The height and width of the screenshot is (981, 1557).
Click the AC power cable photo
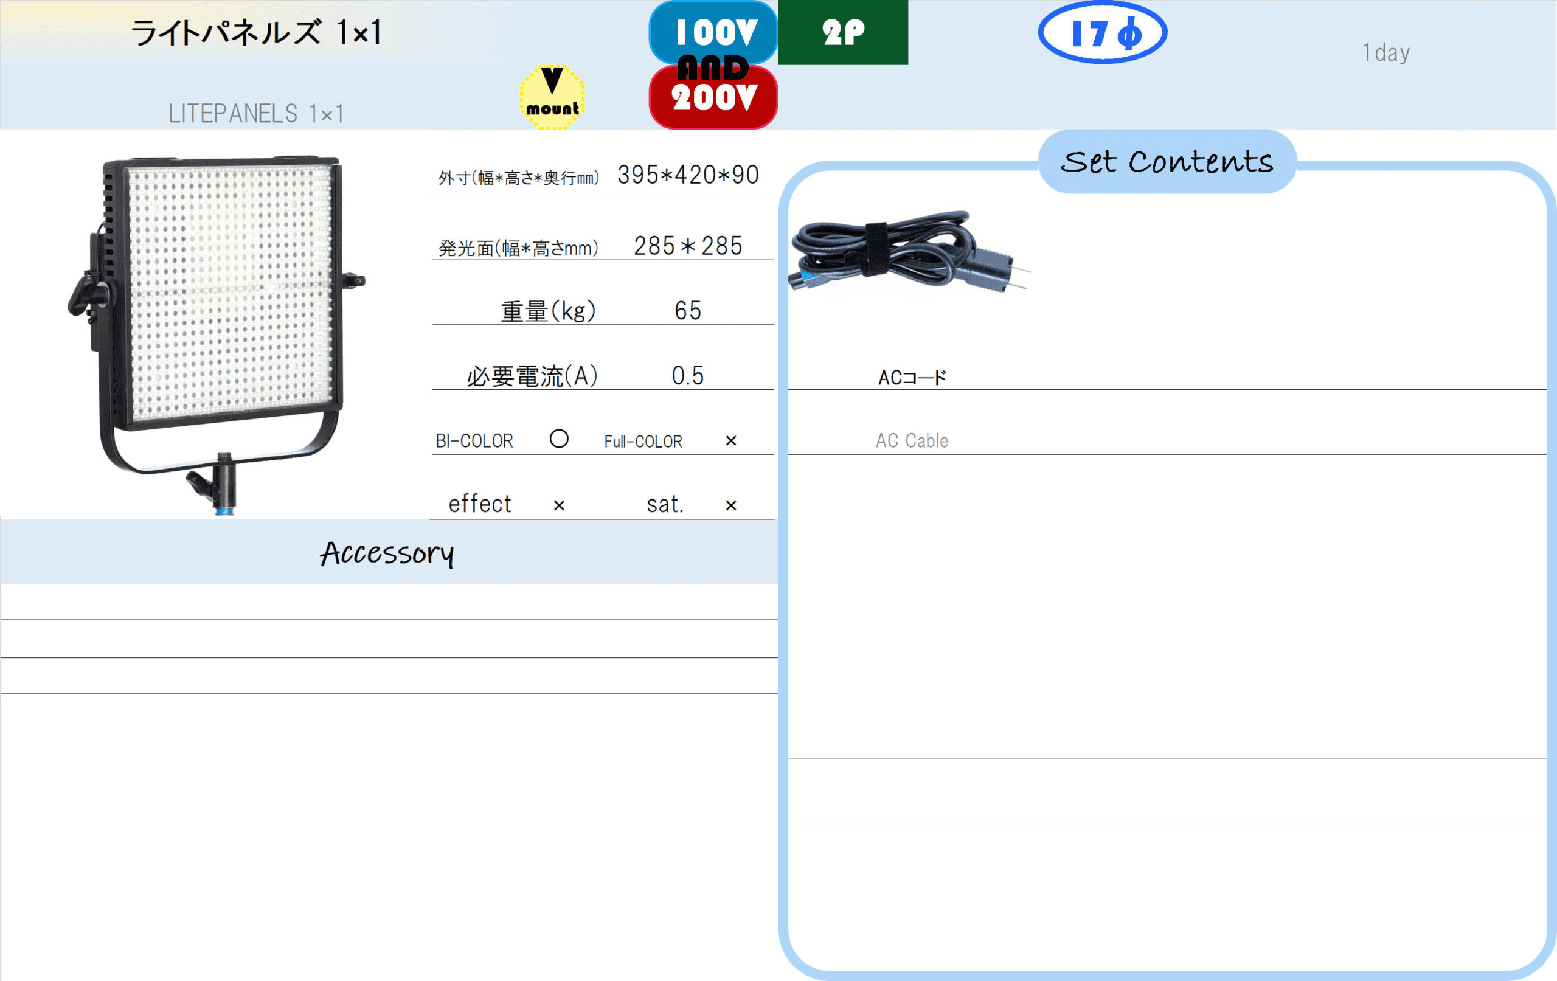[909, 251]
